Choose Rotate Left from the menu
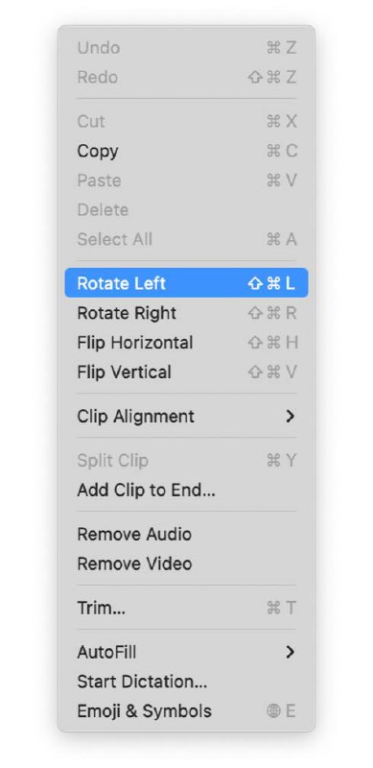 [x=186, y=283]
